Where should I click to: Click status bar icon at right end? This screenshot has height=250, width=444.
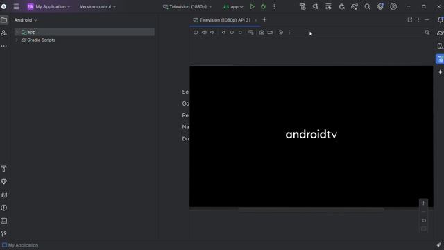coord(438,245)
